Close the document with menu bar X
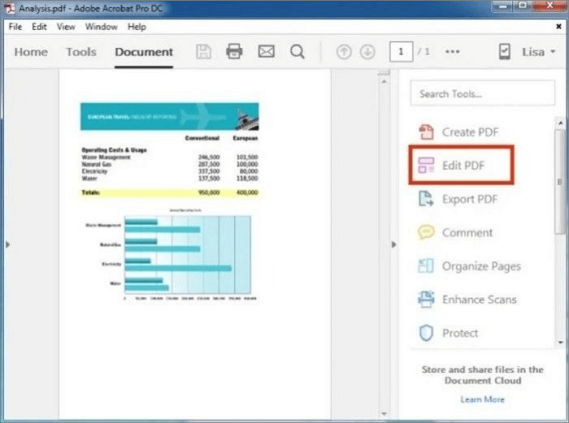This screenshot has height=423, width=569. pos(559,27)
